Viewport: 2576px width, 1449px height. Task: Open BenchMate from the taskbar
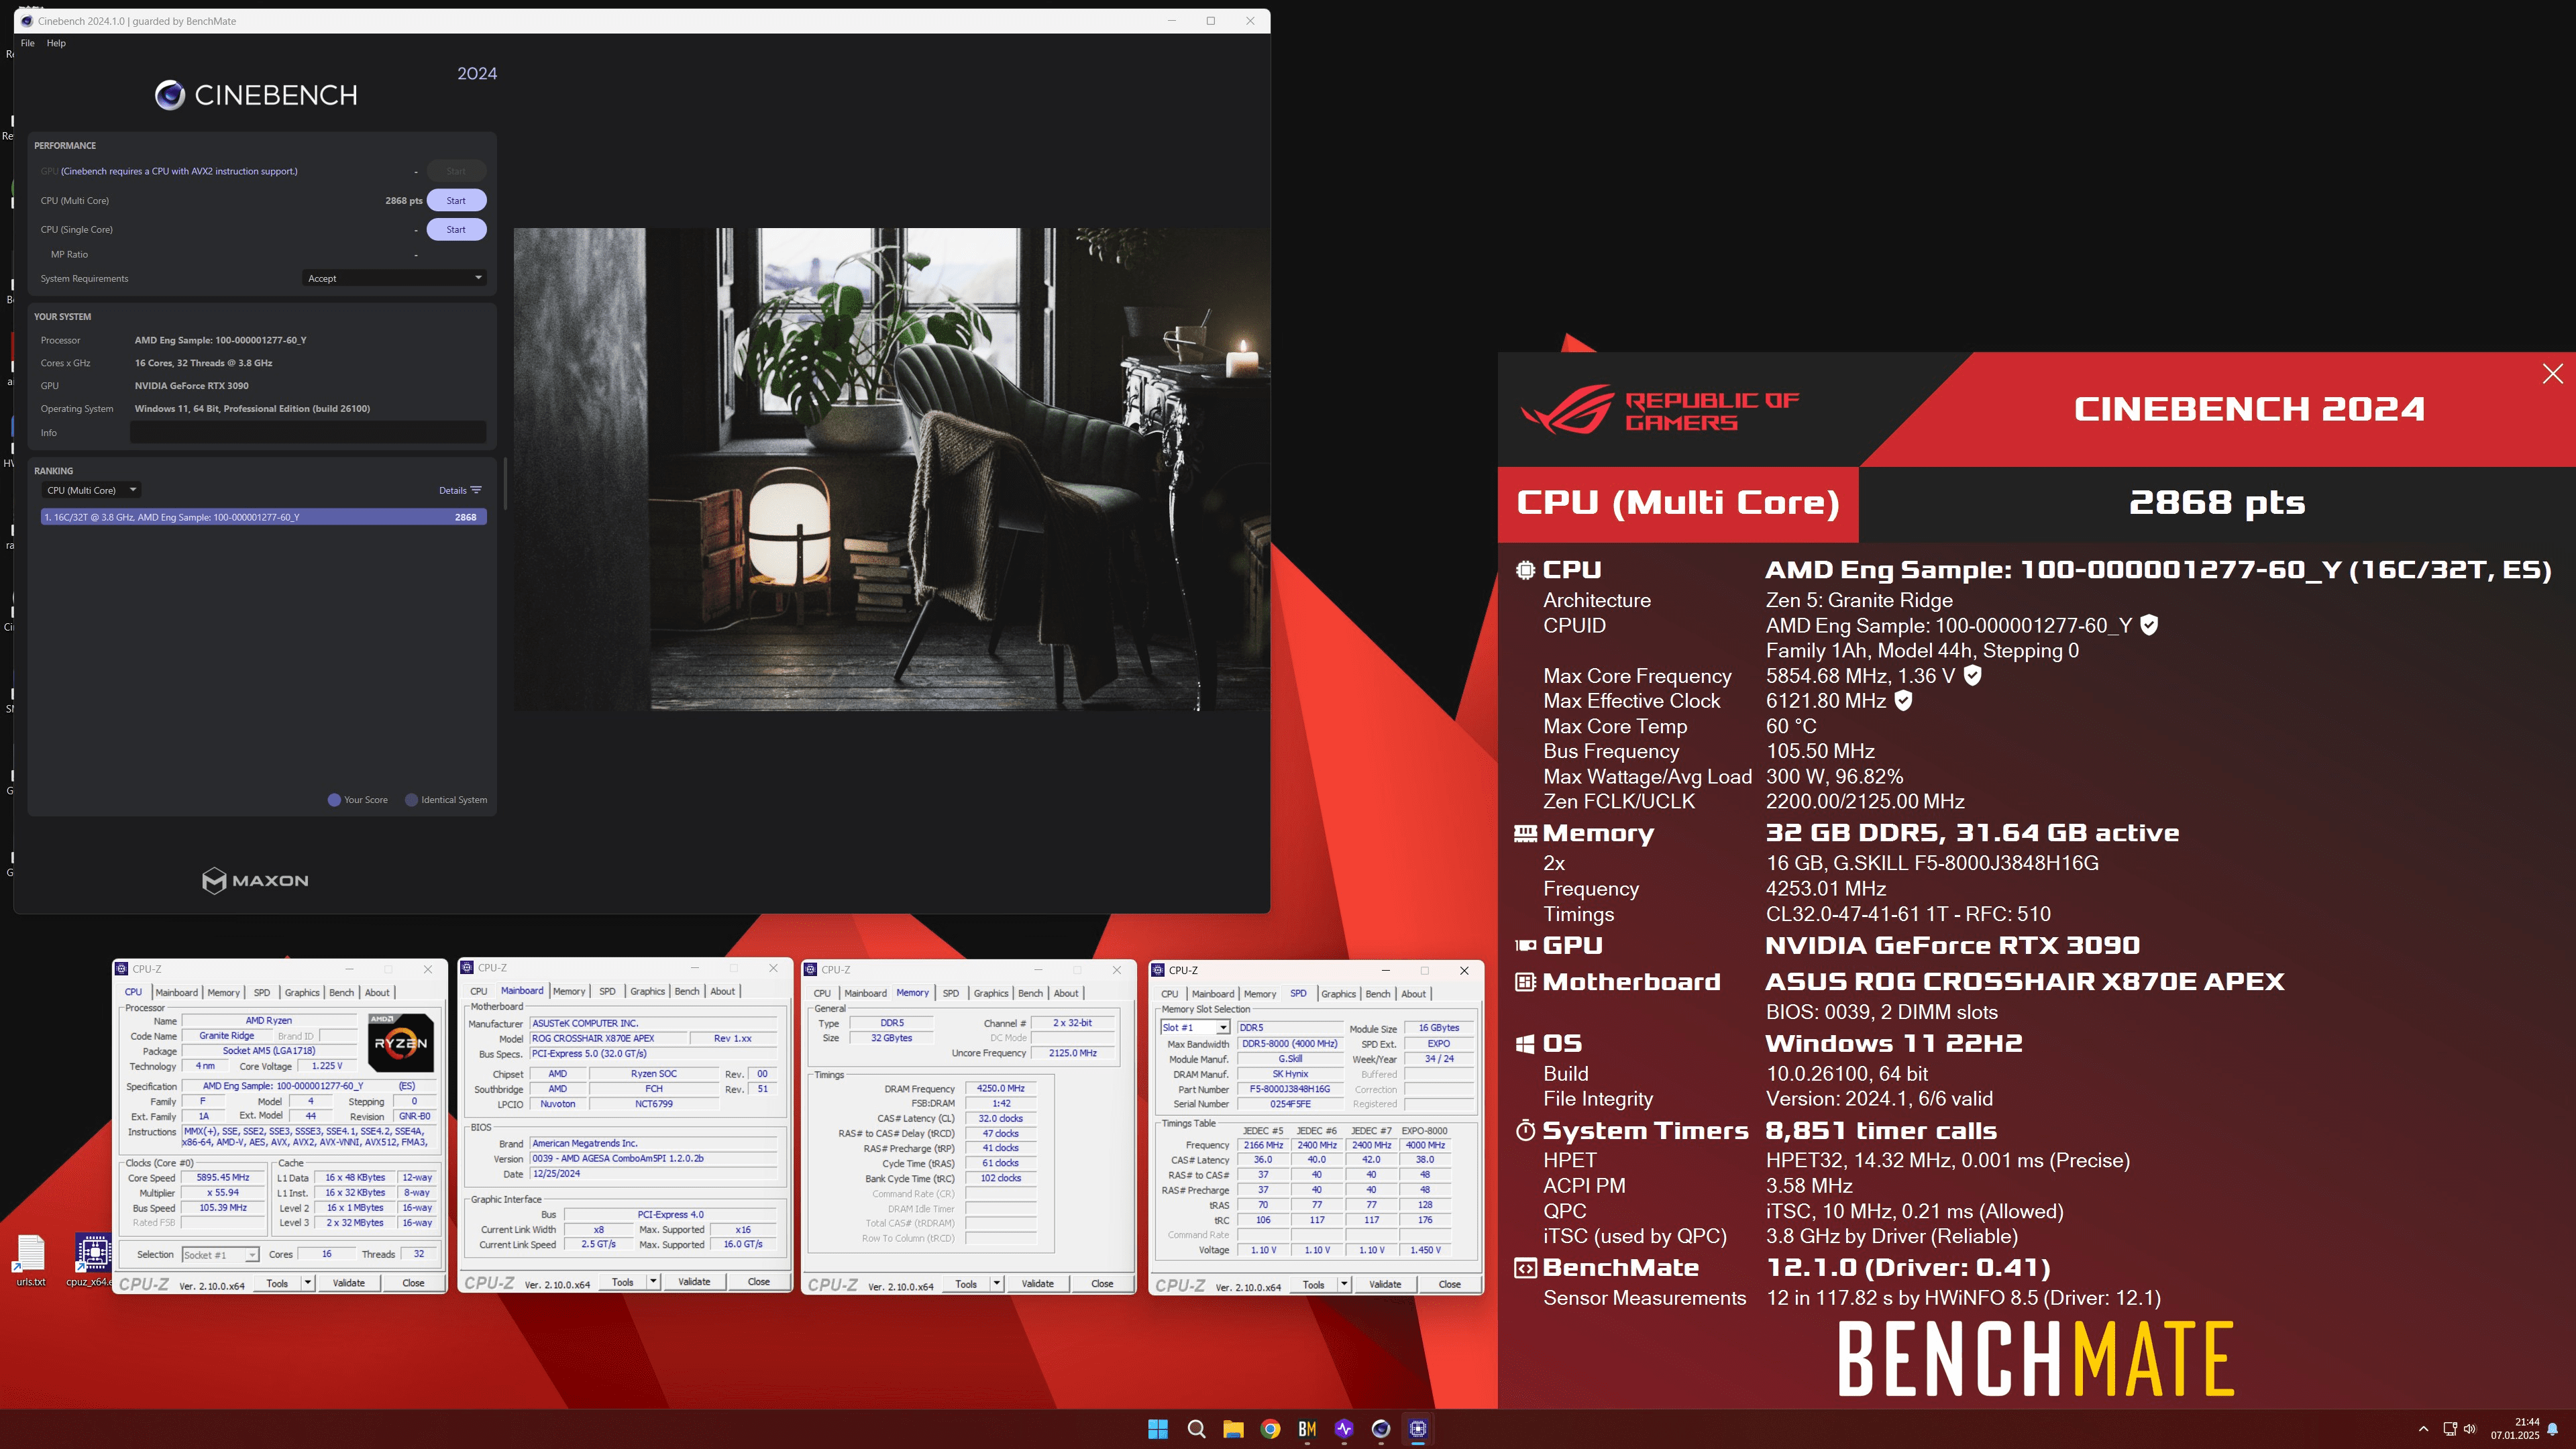(1306, 1429)
